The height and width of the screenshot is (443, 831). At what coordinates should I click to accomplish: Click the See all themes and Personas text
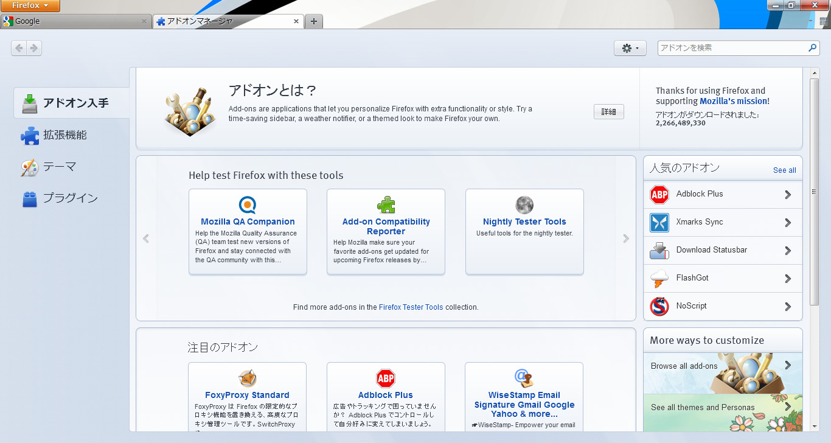(x=703, y=408)
